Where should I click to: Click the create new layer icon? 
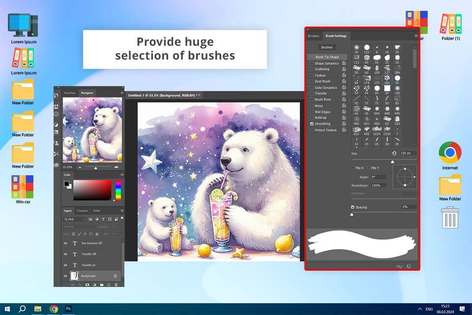(109, 284)
